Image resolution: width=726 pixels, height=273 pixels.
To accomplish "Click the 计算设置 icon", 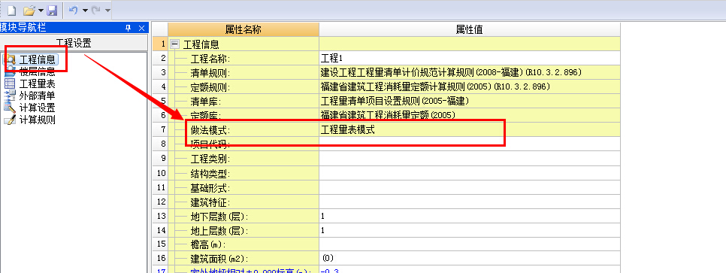I will 10,108.
